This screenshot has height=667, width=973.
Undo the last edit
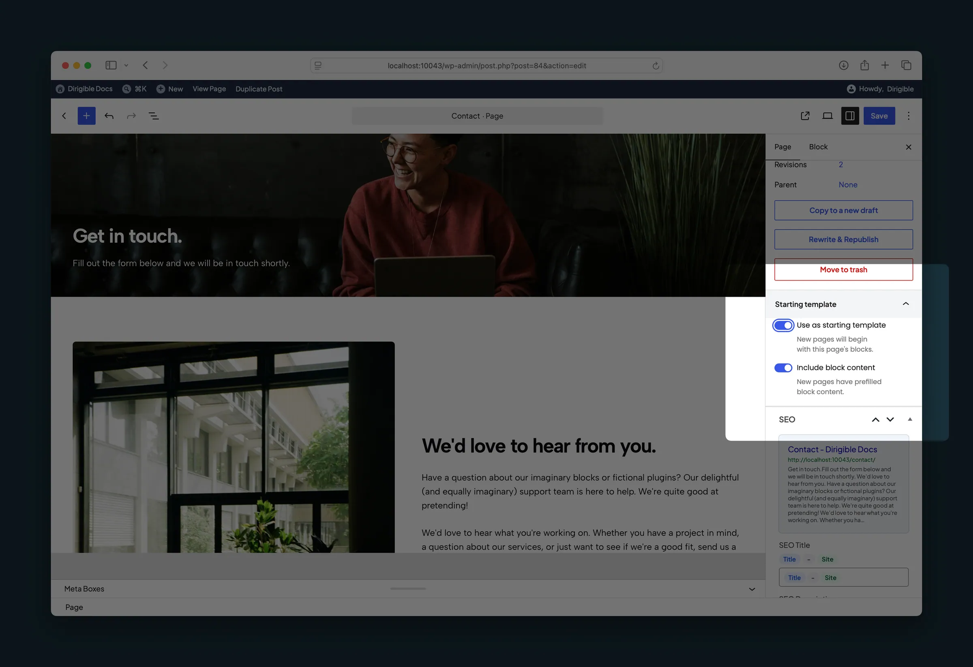(x=109, y=116)
